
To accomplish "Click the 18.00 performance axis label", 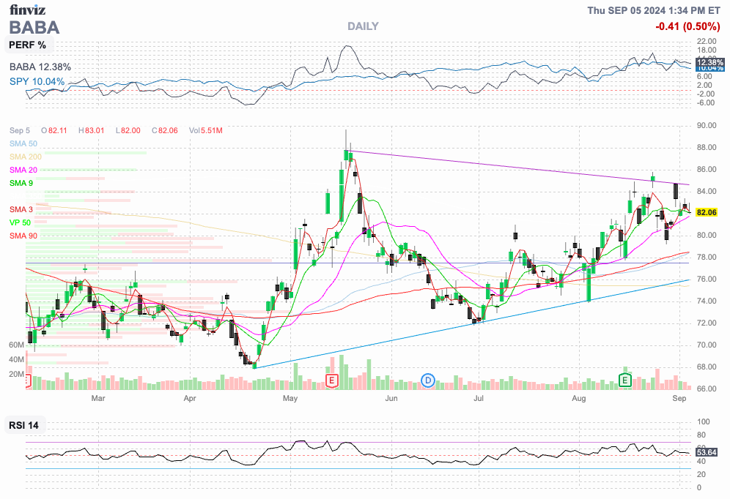I will [707, 50].
